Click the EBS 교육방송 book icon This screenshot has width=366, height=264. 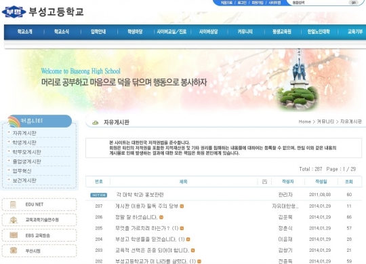[14, 235]
